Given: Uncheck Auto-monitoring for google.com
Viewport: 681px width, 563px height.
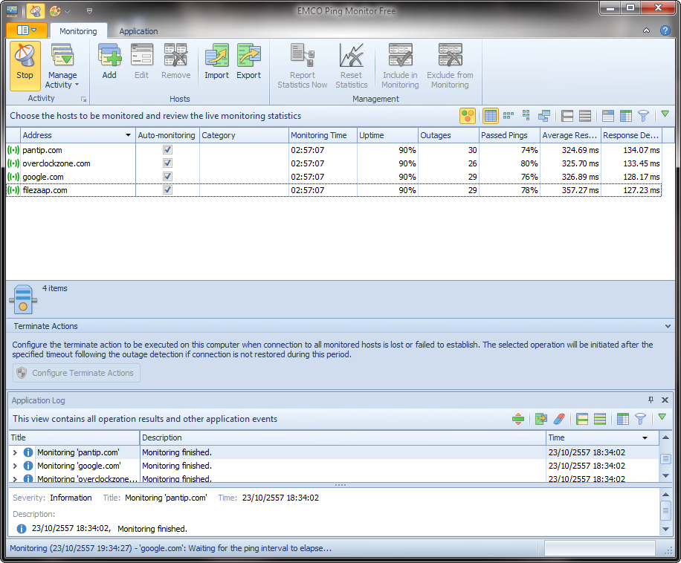Looking at the screenshot, I should pos(167,177).
